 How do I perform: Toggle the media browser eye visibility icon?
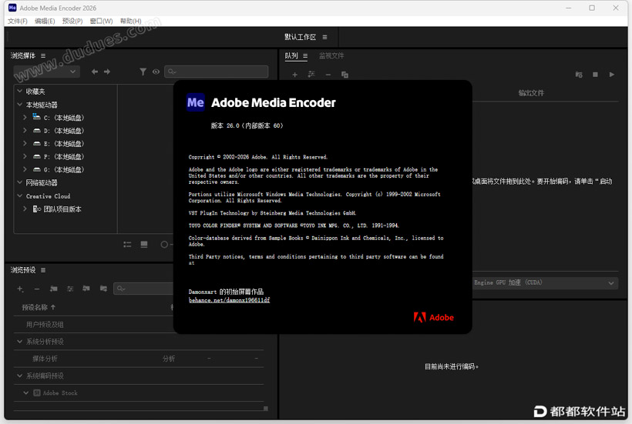156,72
